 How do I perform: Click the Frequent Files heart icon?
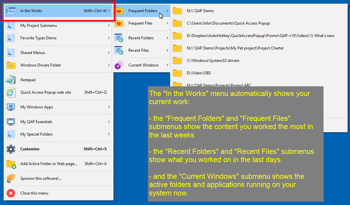[x=119, y=23]
